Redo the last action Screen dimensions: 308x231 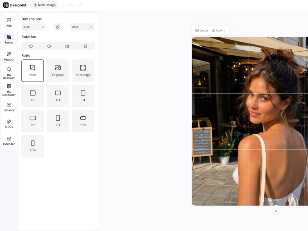(x=80, y=5)
